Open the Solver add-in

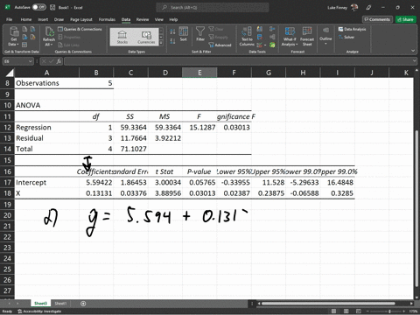346,37
